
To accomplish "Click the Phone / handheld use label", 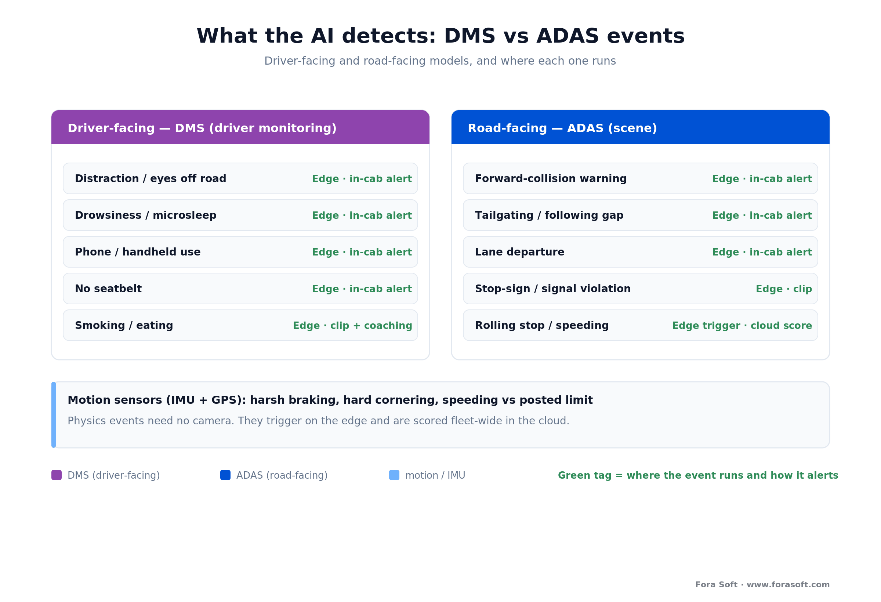I will (x=138, y=252).
